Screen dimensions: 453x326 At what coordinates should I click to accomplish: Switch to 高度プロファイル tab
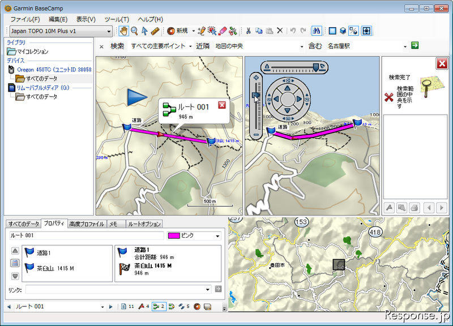click(87, 224)
